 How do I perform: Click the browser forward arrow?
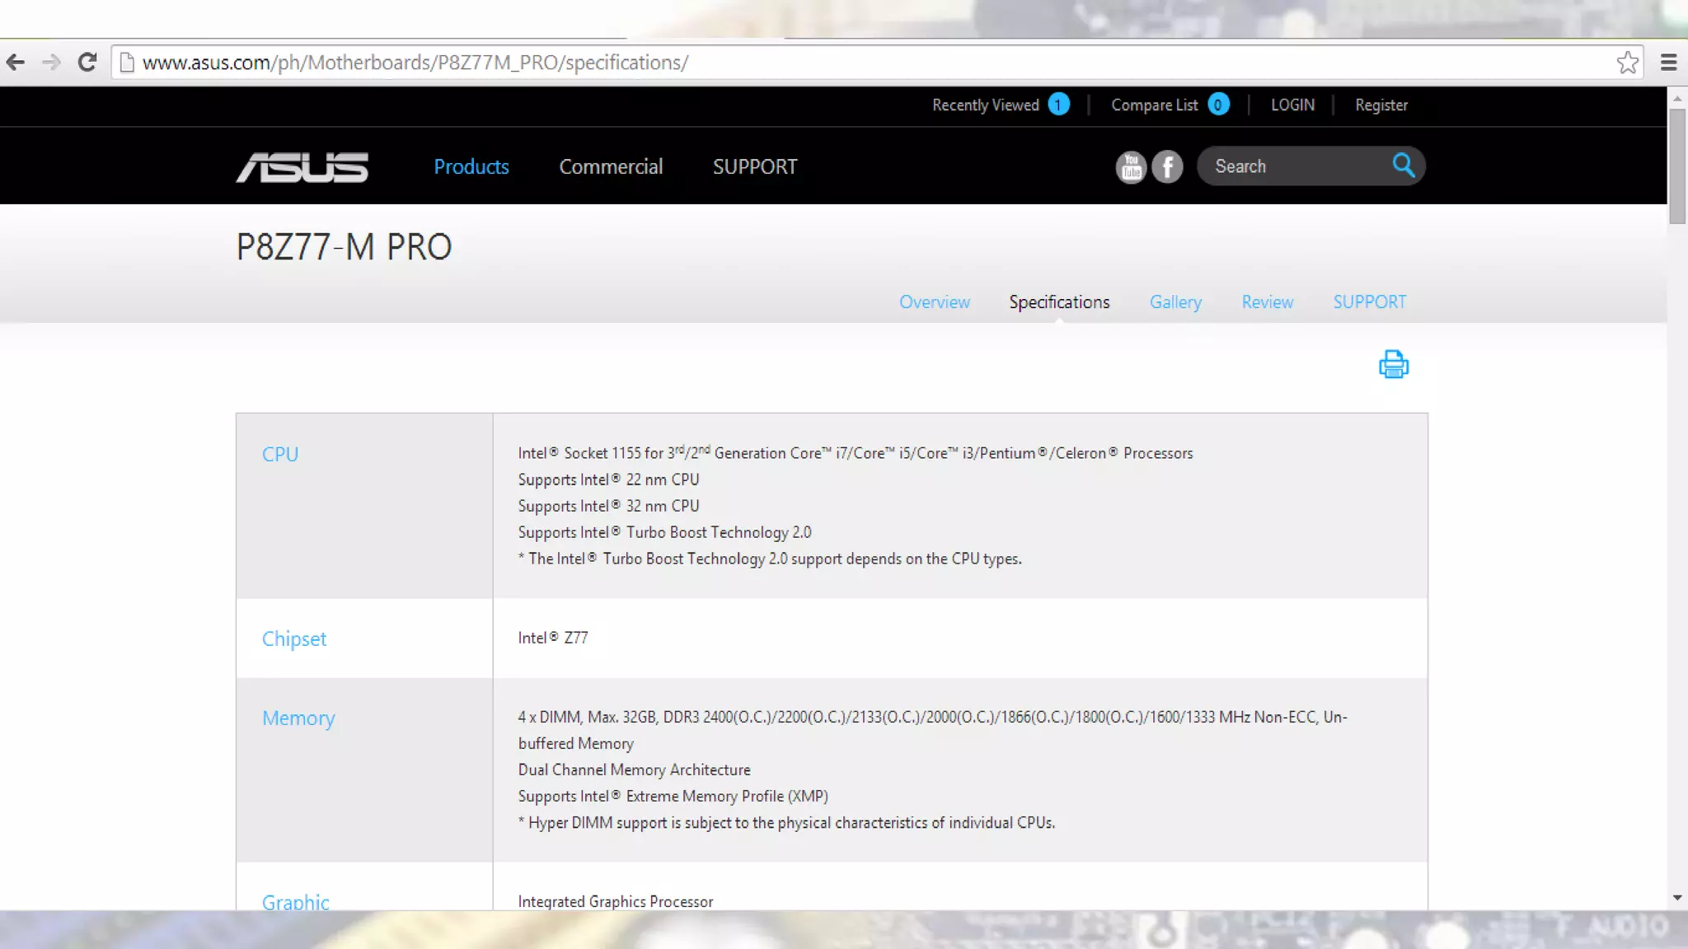pyautogui.click(x=51, y=63)
